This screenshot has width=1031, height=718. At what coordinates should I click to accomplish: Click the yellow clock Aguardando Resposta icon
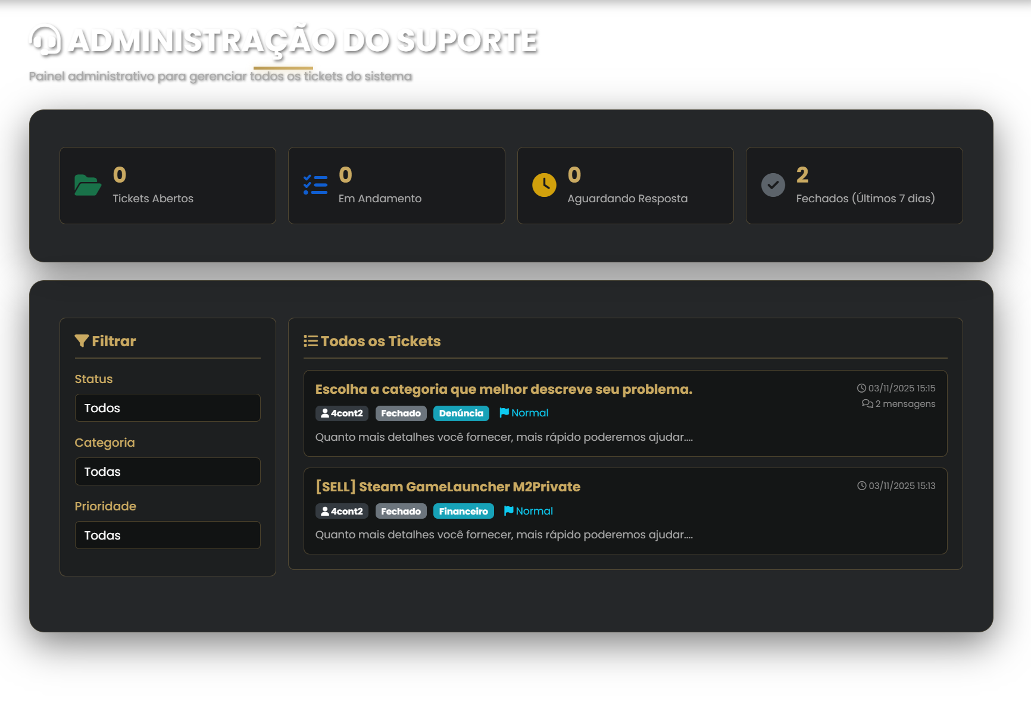[x=543, y=185]
